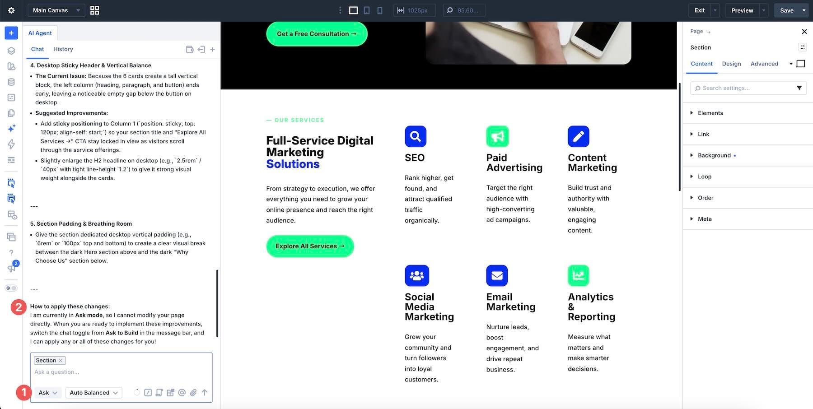Click the Ask a question input field
The width and height of the screenshot is (813, 409).
[x=121, y=372]
